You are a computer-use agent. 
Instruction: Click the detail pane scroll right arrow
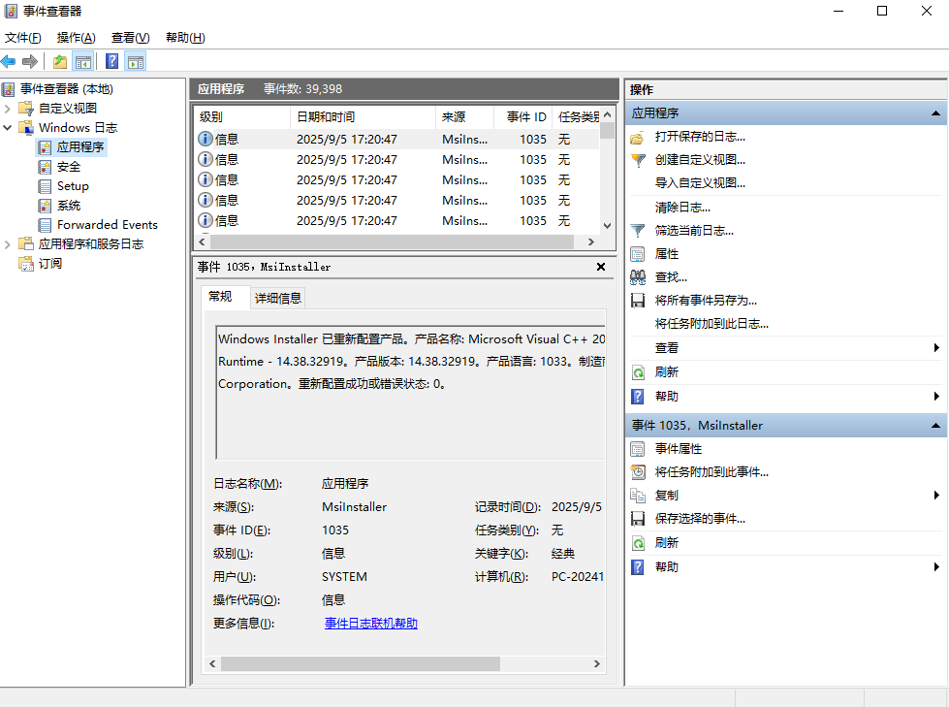[597, 664]
